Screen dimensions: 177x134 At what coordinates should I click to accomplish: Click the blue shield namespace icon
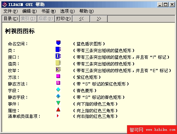tap(58, 43)
